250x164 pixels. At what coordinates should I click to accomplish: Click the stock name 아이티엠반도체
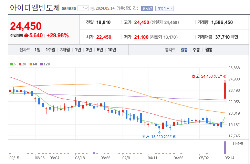click(x=35, y=8)
